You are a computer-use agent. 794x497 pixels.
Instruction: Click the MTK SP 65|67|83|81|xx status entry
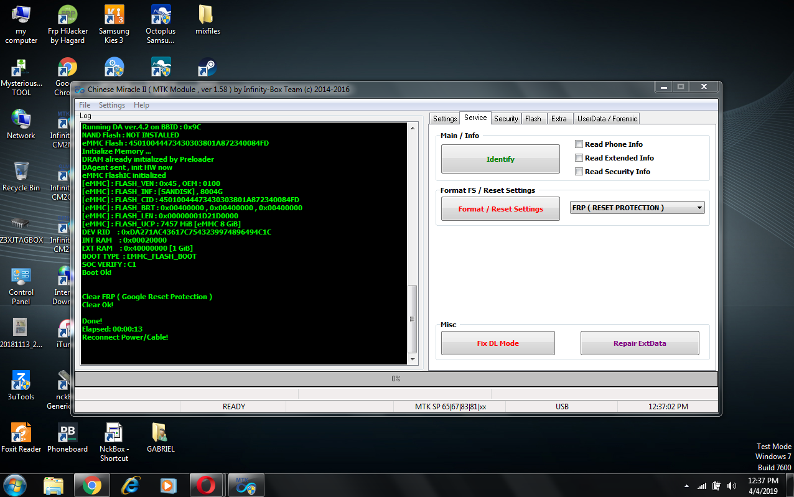point(450,407)
